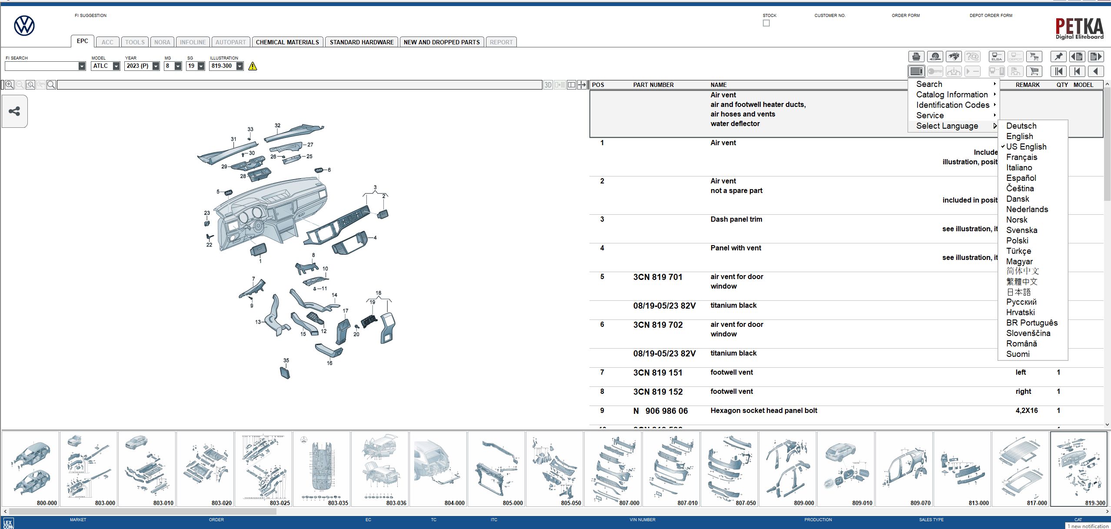Open the shopping cart icon

click(x=1034, y=71)
